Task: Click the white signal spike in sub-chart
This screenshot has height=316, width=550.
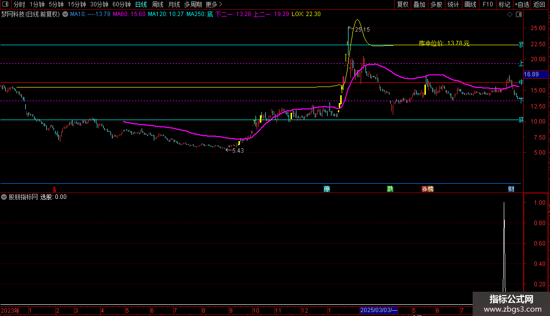Action: click(x=504, y=247)
